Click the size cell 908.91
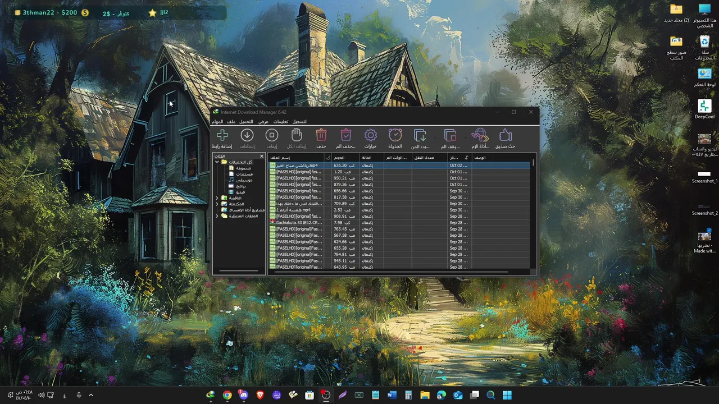 [x=345, y=217]
